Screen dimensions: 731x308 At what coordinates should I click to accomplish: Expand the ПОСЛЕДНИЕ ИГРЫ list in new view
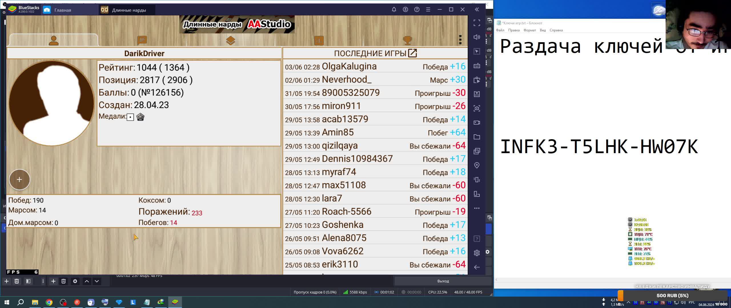[x=412, y=53]
